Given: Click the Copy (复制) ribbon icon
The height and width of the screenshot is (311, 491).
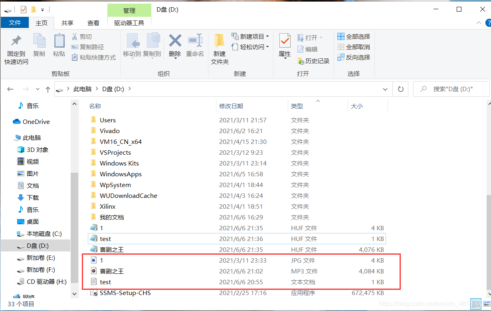Looking at the screenshot, I should (39, 41).
